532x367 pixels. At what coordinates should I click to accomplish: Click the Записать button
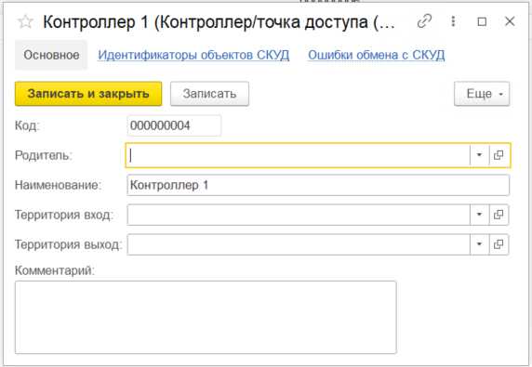pos(209,94)
